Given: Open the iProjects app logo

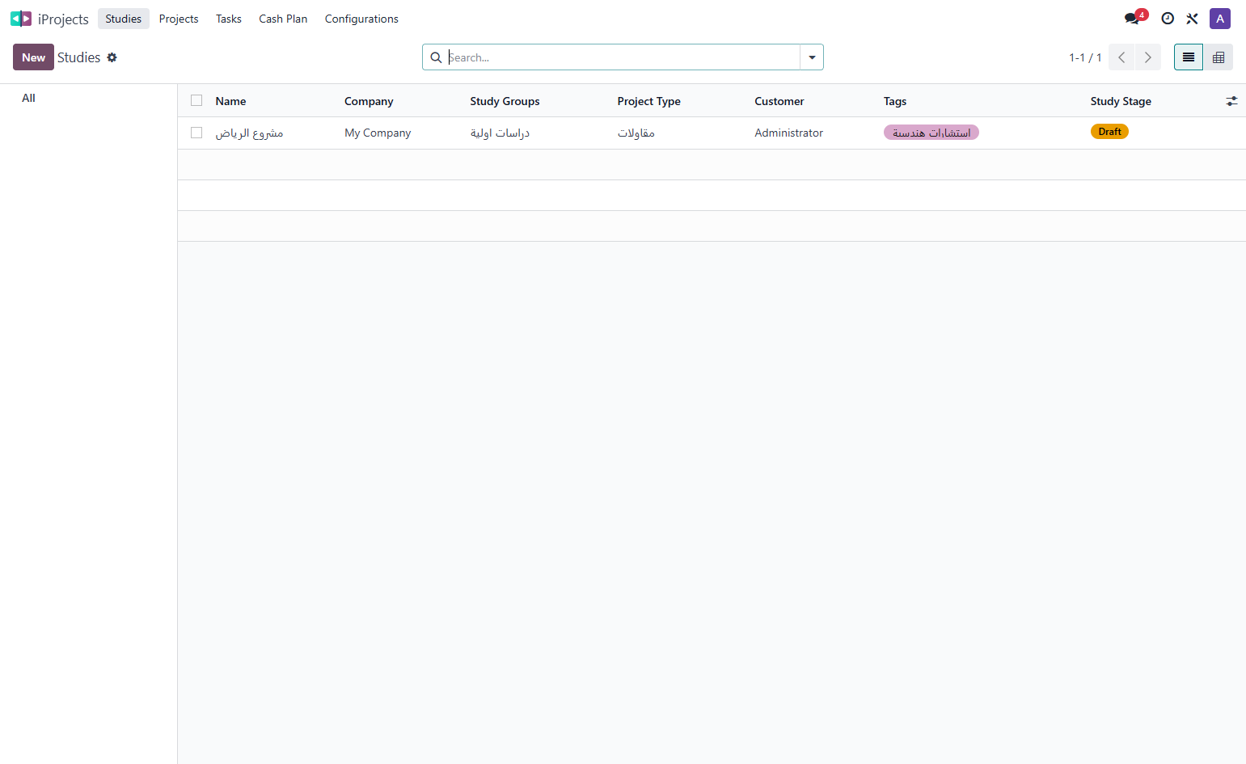Looking at the screenshot, I should pos(21,19).
